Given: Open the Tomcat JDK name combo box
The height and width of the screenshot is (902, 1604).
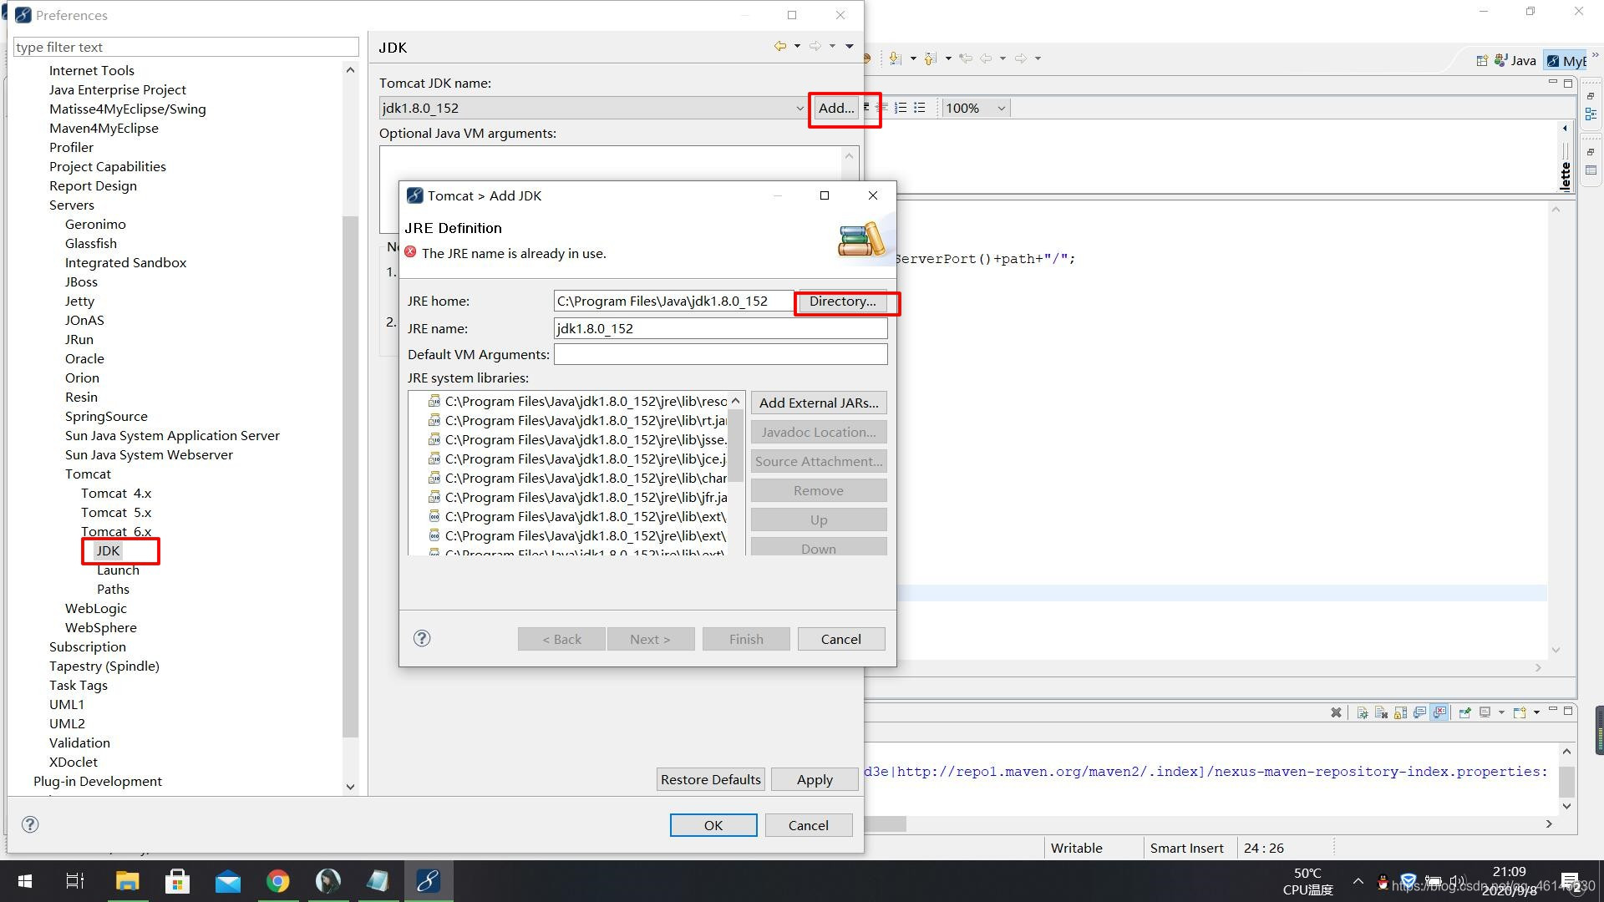Looking at the screenshot, I should [x=593, y=108].
